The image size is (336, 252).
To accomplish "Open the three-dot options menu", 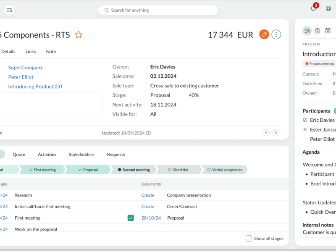I will click(276, 34).
